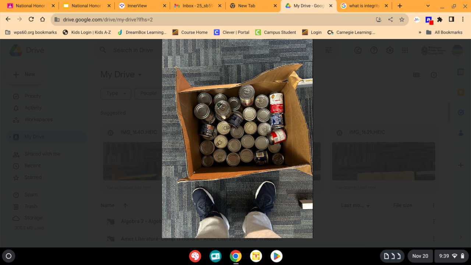Open the People filter dropdown
The width and height of the screenshot is (471, 265).
[x=148, y=93]
